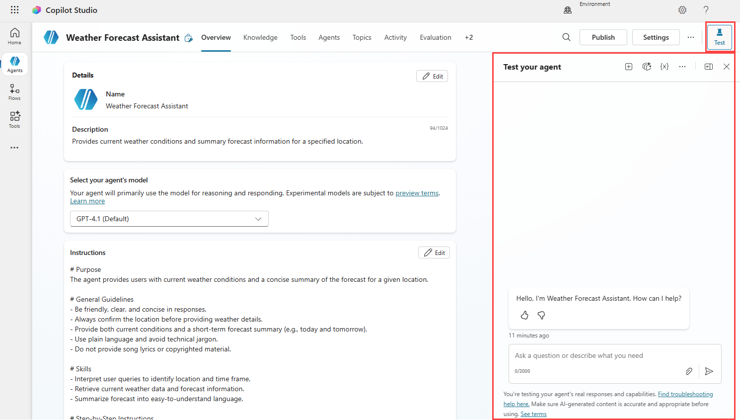Click the Copilot Studio logo icon

coord(36,10)
